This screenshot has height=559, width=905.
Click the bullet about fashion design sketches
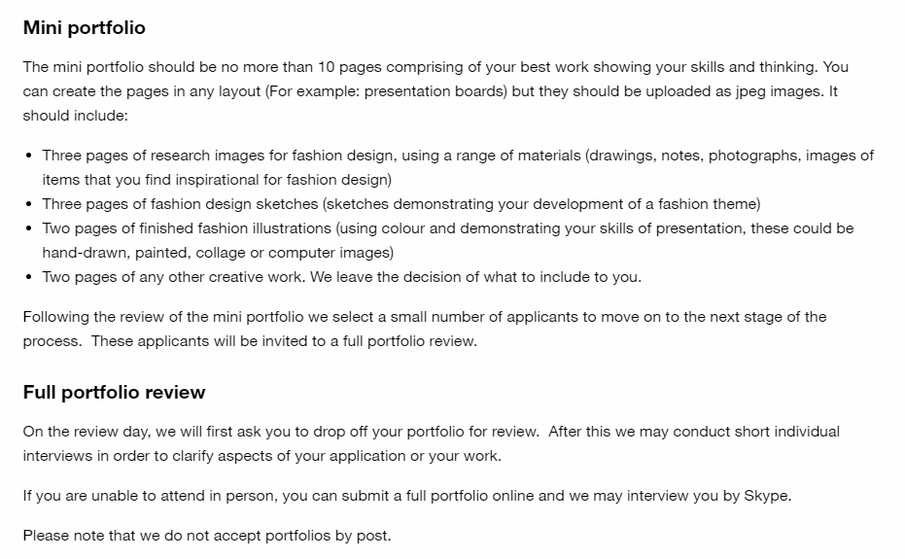401,204
